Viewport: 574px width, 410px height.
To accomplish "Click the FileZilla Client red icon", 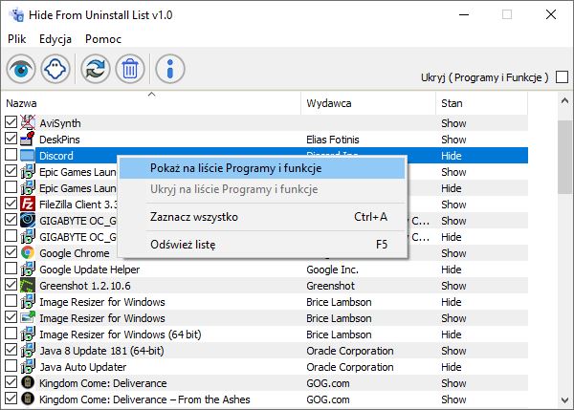I will coord(28,205).
